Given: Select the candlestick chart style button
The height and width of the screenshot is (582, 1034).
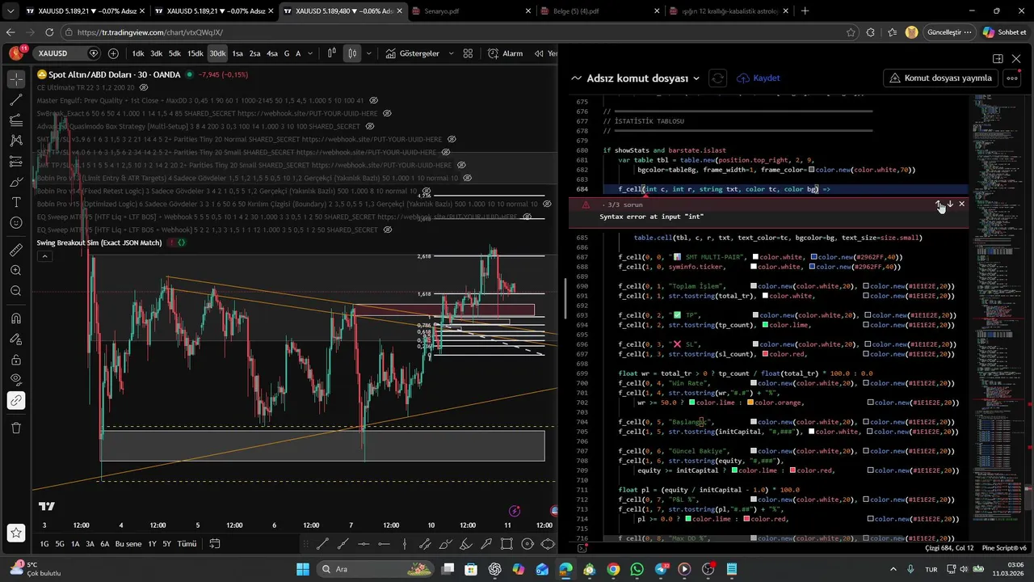Looking at the screenshot, I should pos(352,53).
